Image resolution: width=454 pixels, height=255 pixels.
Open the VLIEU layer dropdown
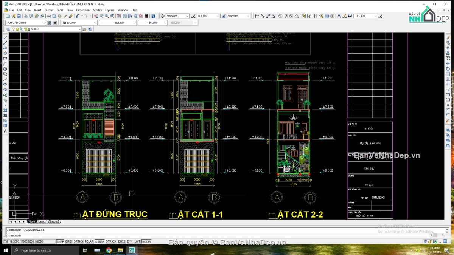click(45, 29)
